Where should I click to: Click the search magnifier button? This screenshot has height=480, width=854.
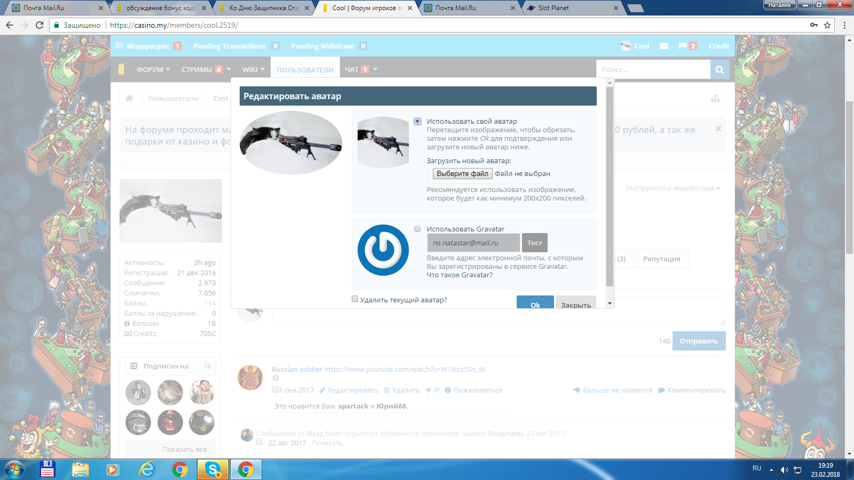(719, 69)
